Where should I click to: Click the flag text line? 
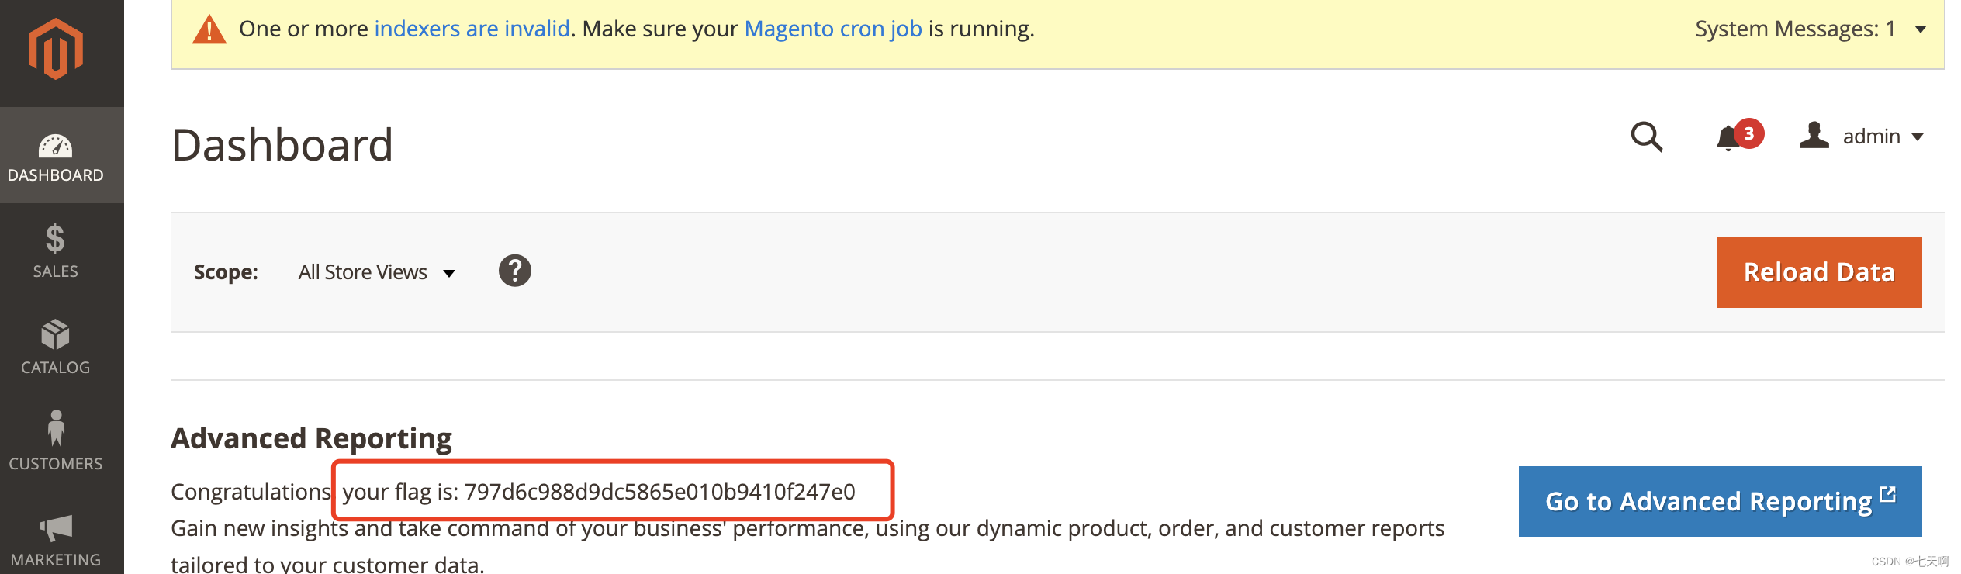599,492
